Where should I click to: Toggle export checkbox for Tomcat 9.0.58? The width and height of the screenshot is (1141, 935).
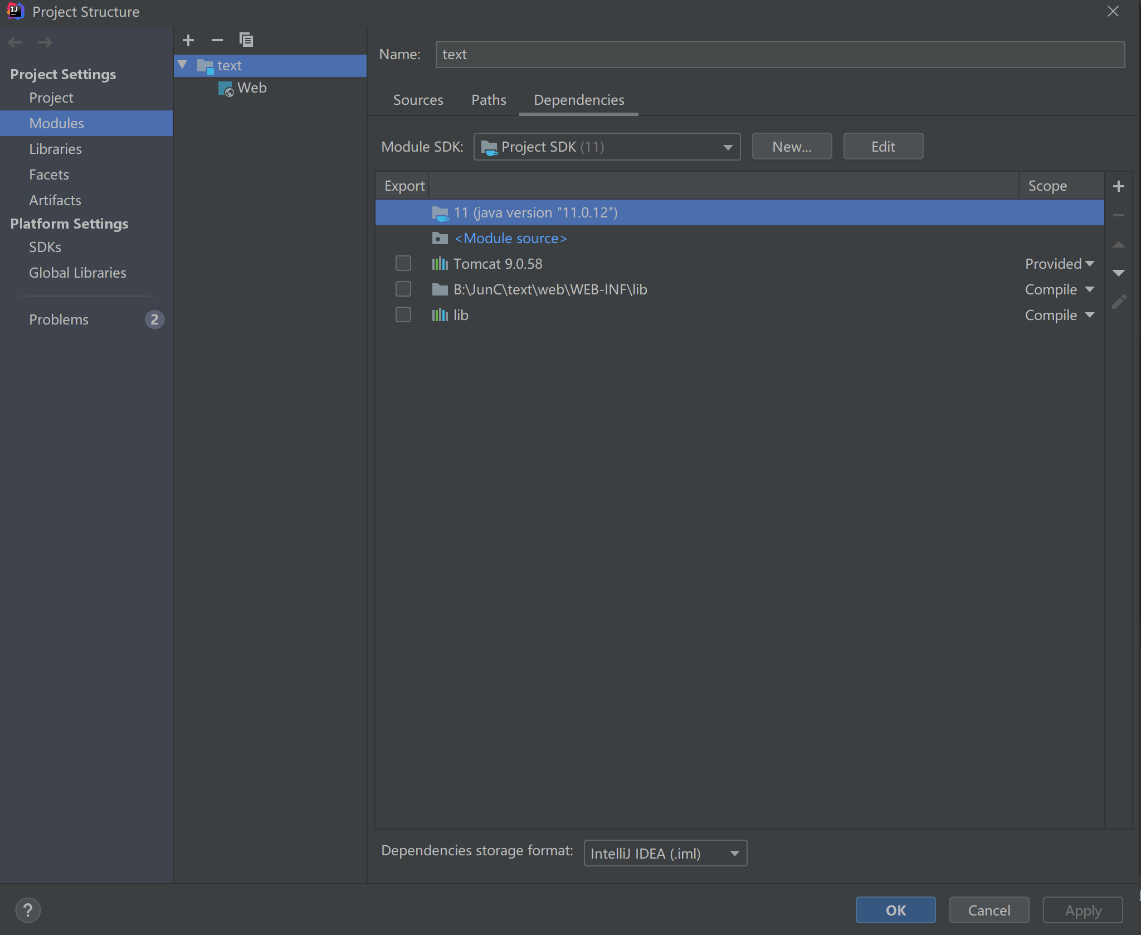point(403,263)
